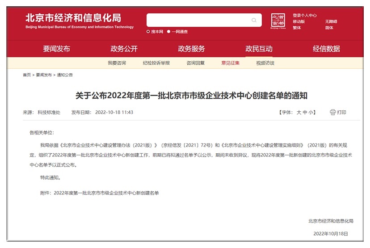Click the English subtitle Beijing Municipal Bureau text

(80, 27)
